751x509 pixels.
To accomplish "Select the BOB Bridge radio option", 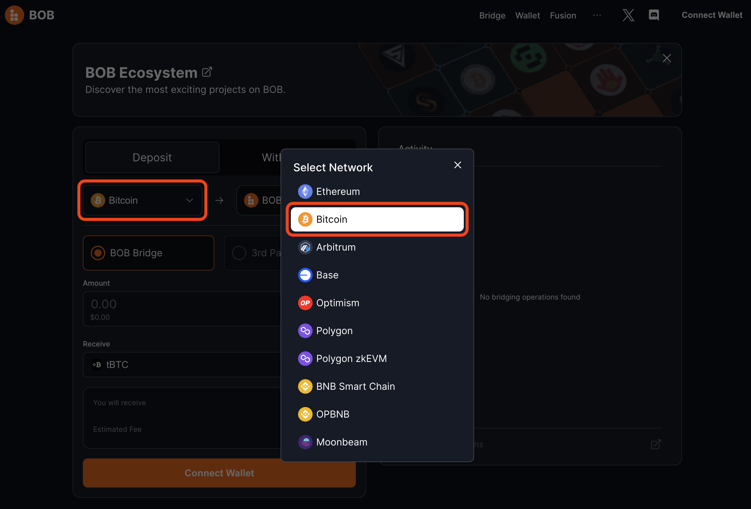I will pos(98,253).
